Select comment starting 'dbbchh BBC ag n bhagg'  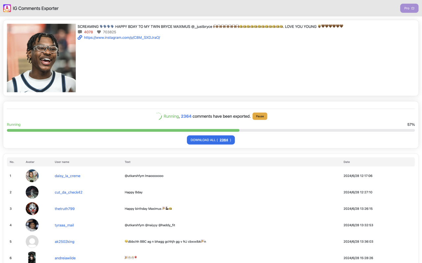click(165, 242)
